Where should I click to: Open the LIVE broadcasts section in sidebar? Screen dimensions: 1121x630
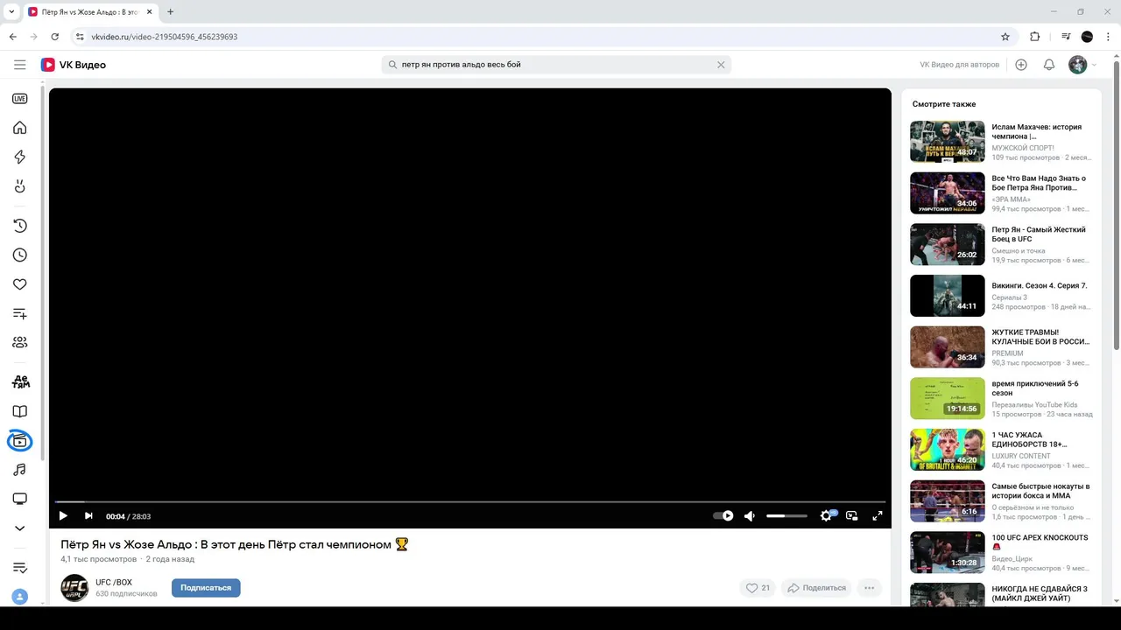coord(19,99)
